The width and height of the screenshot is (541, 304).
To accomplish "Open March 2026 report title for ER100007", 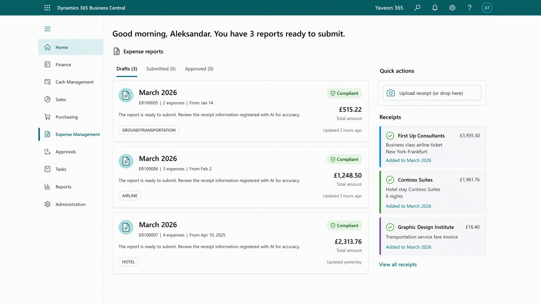I will 158,225.
